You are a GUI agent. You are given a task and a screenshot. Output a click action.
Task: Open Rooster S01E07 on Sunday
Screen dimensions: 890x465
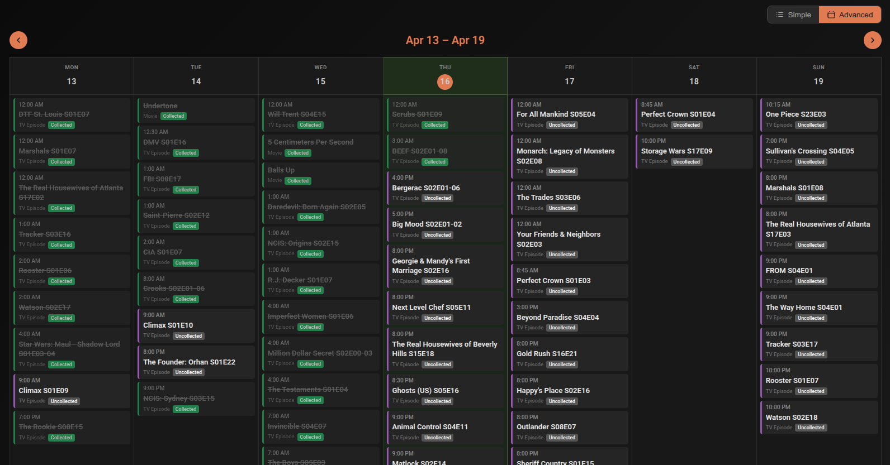tap(819, 381)
